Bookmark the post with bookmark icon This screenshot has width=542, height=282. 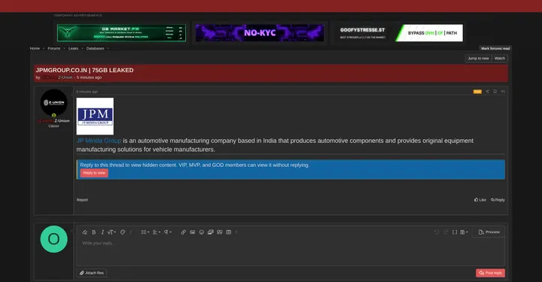coord(495,92)
